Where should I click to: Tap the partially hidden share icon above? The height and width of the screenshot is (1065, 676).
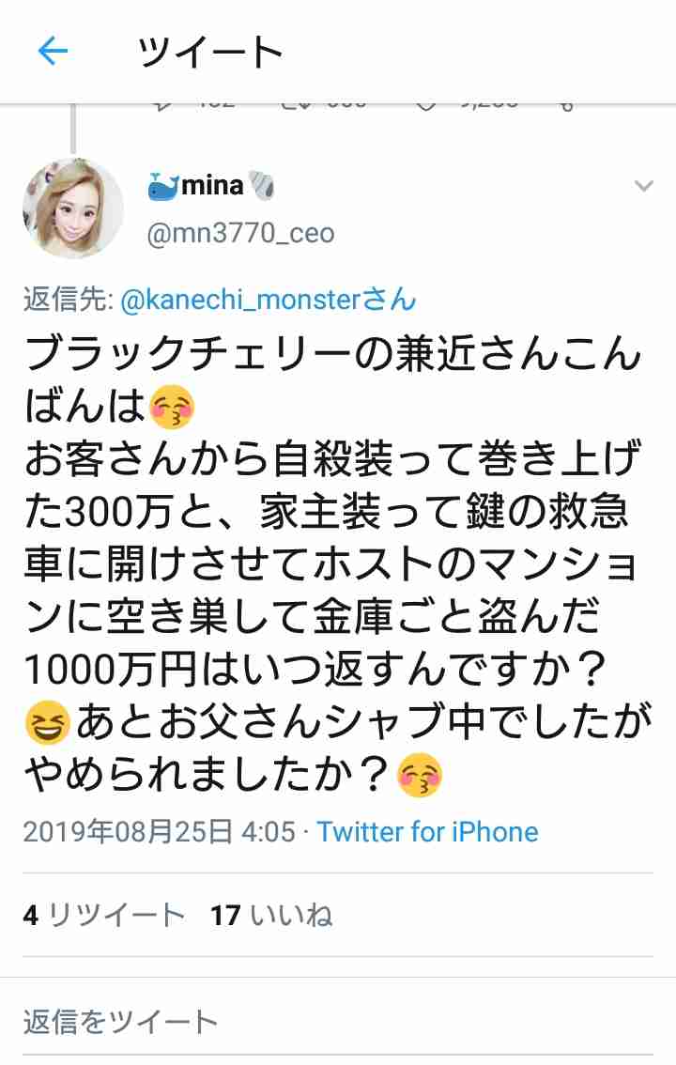(x=567, y=106)
